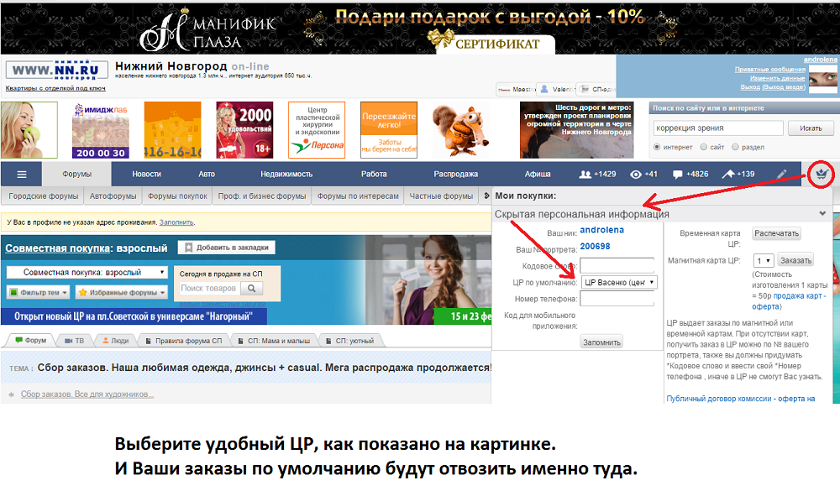This screenshot has height=496, width=840.
Task: Click the Заказать card button
Action: pos(795,260)
